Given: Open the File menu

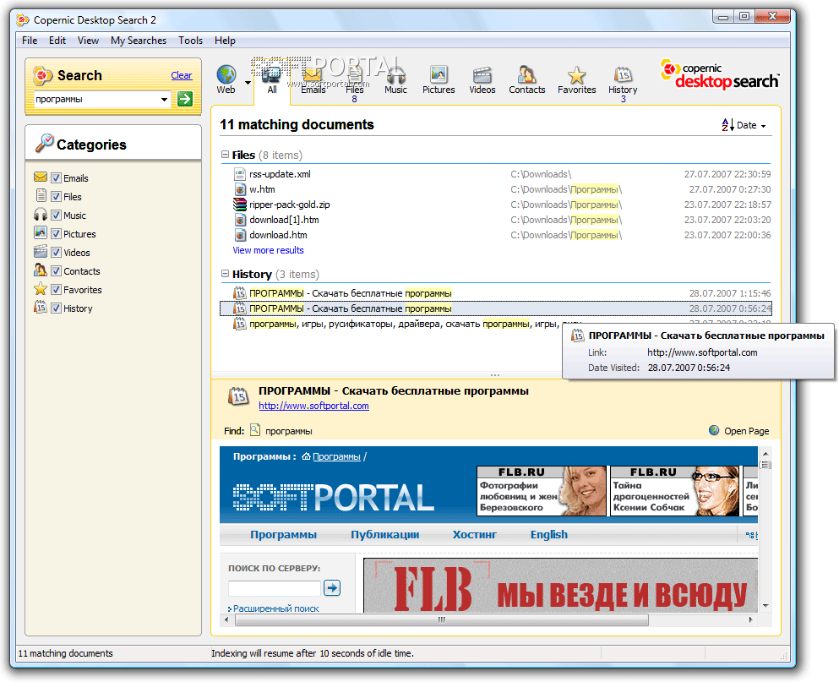Looking at the screenshot, I should [30, 41].
